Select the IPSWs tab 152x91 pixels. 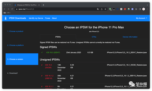pyautogui.click(x=58, y=37)
